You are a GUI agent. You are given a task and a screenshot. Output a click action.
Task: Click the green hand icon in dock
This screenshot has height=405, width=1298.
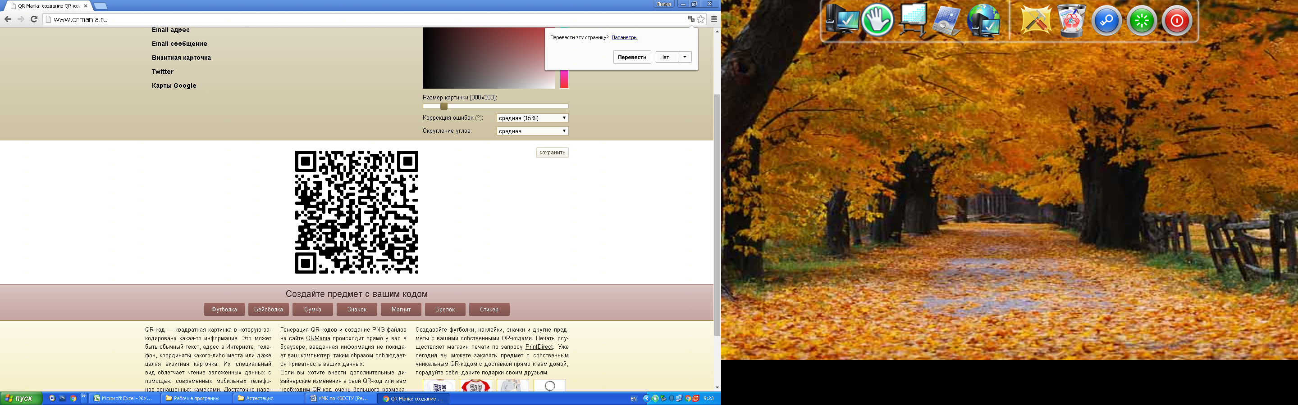tap(877, 20)
